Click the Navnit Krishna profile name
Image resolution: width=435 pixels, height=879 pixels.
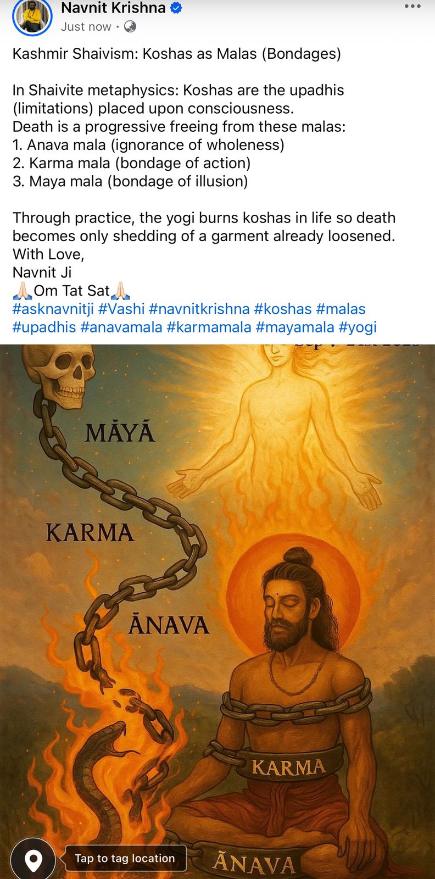(x=113, y=8)
